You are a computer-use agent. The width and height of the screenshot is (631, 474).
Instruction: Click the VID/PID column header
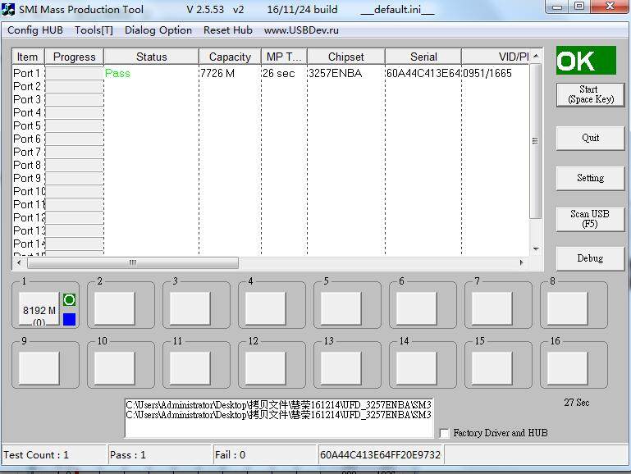[x=496, y=57]
